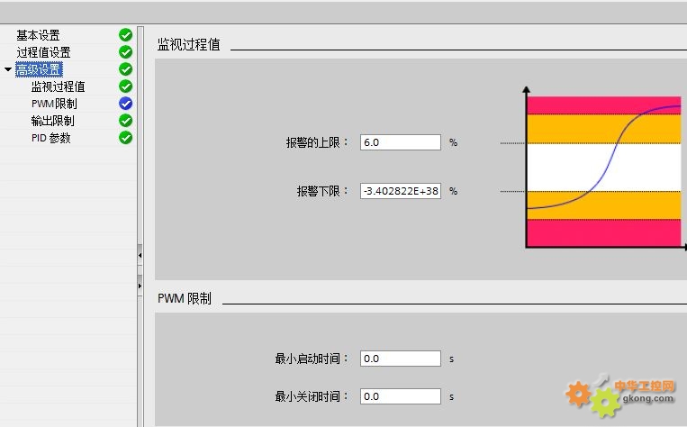
Task: Click the 报警下限 value field
Action: [401, 191]
